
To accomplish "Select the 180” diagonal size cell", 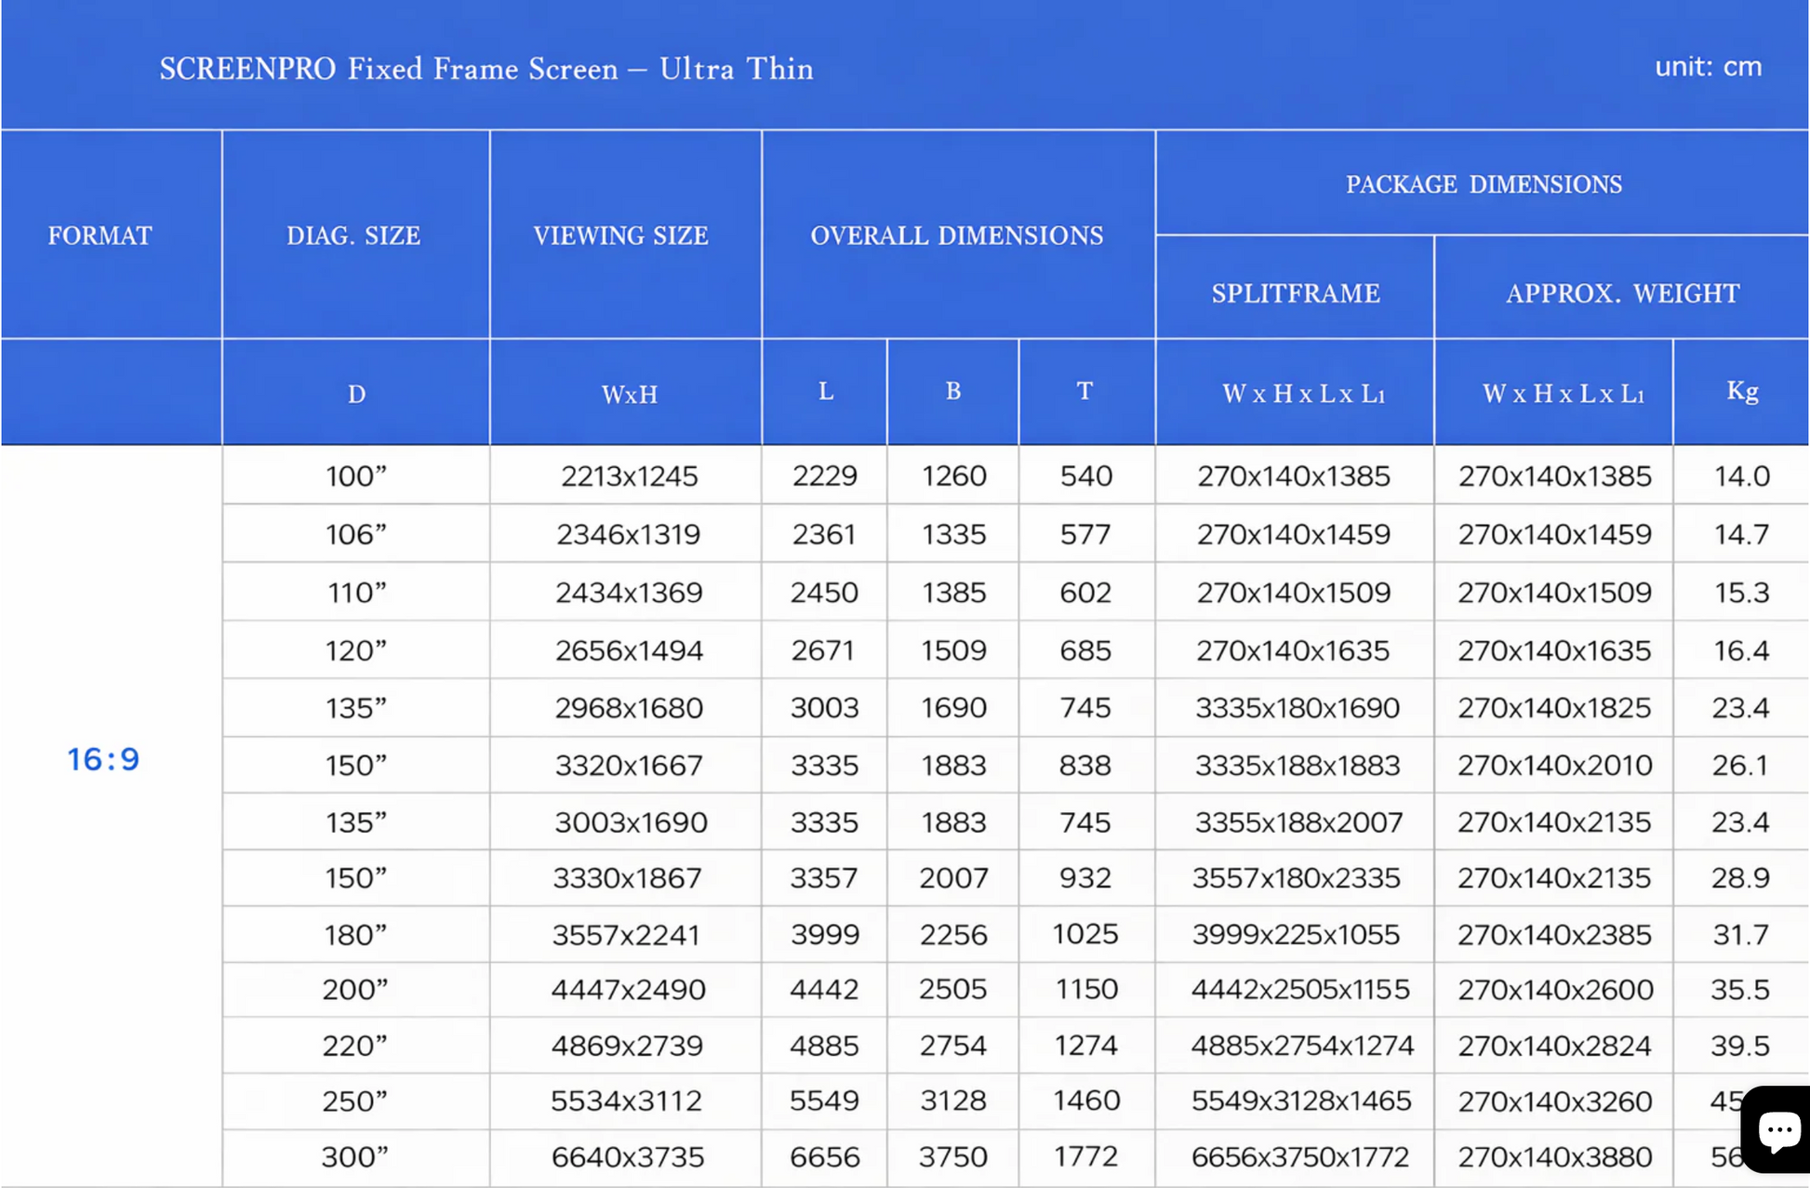I will tap(356, 934).
